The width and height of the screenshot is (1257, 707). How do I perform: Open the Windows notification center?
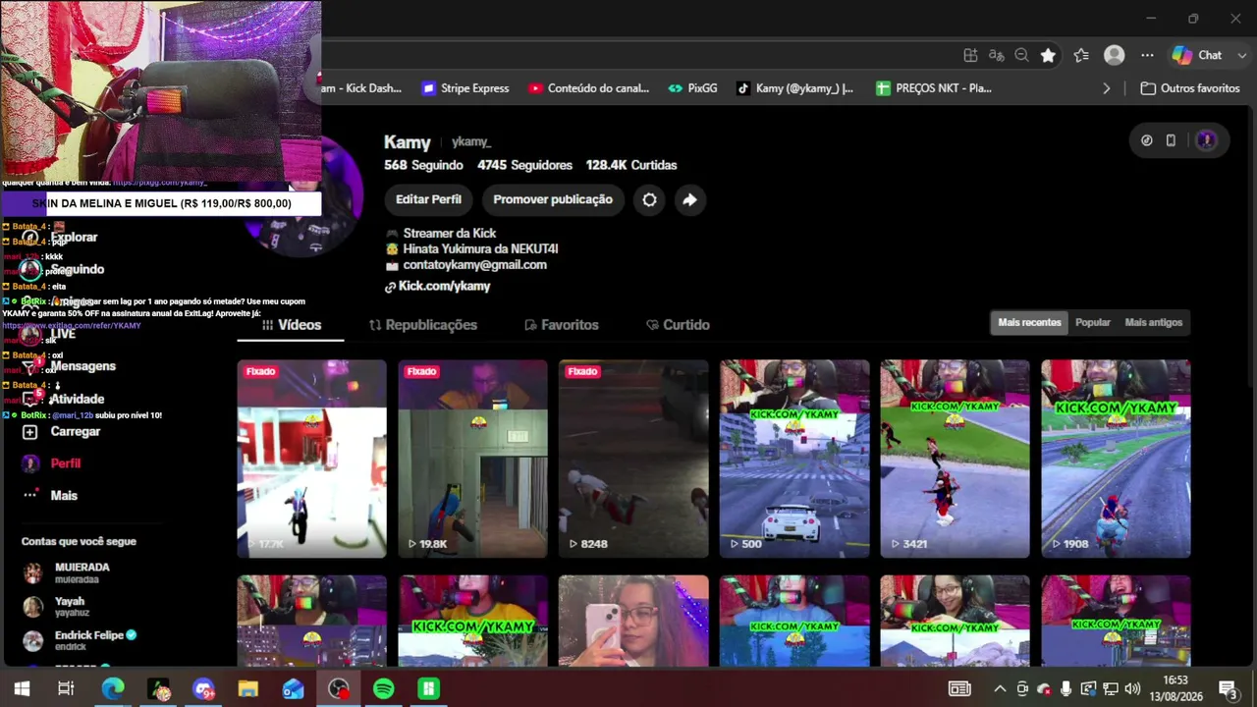pyautogui.click(x=1229, y=689)
